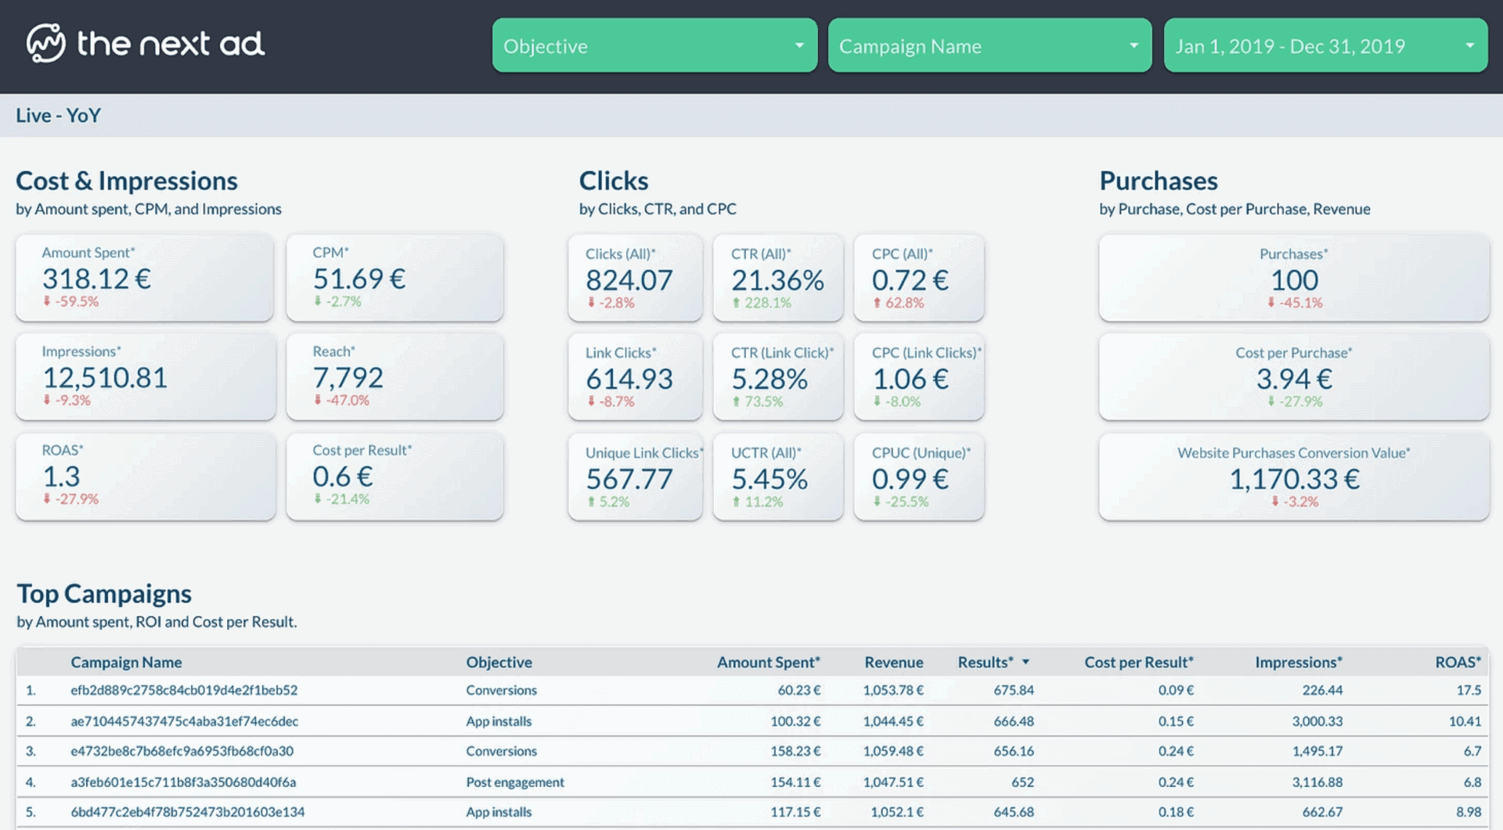Click the up arrow under CPC (All)
Image resolution: width=1503 pixels, height=830 pixels.
877,303
